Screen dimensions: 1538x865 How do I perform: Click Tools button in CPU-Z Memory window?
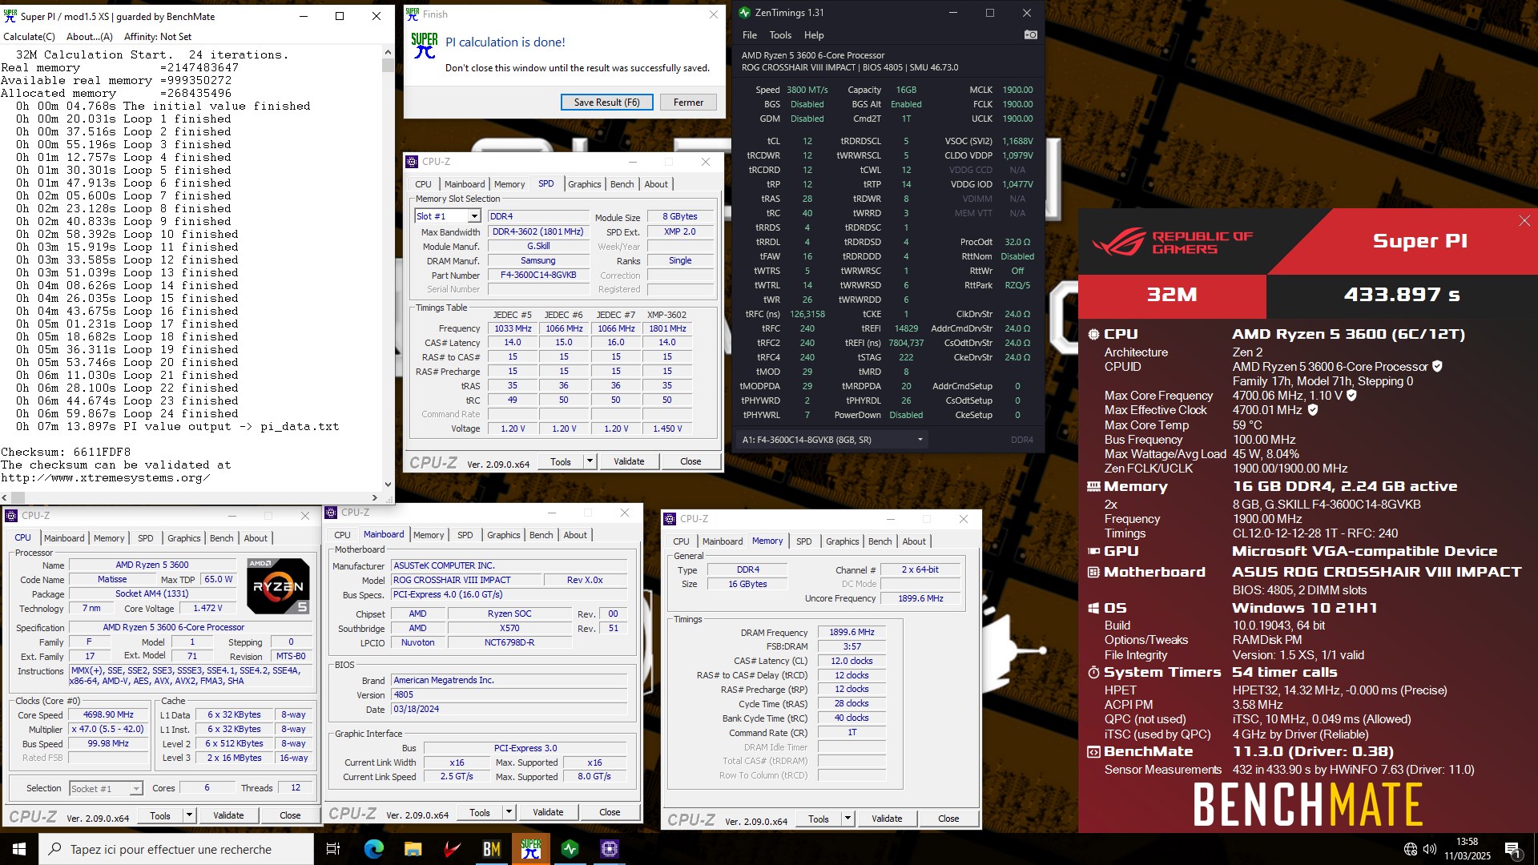818,819
